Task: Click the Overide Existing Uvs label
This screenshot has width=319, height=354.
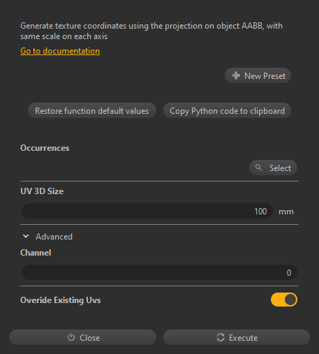Action: pyautogui.click(x=61, y=300)
